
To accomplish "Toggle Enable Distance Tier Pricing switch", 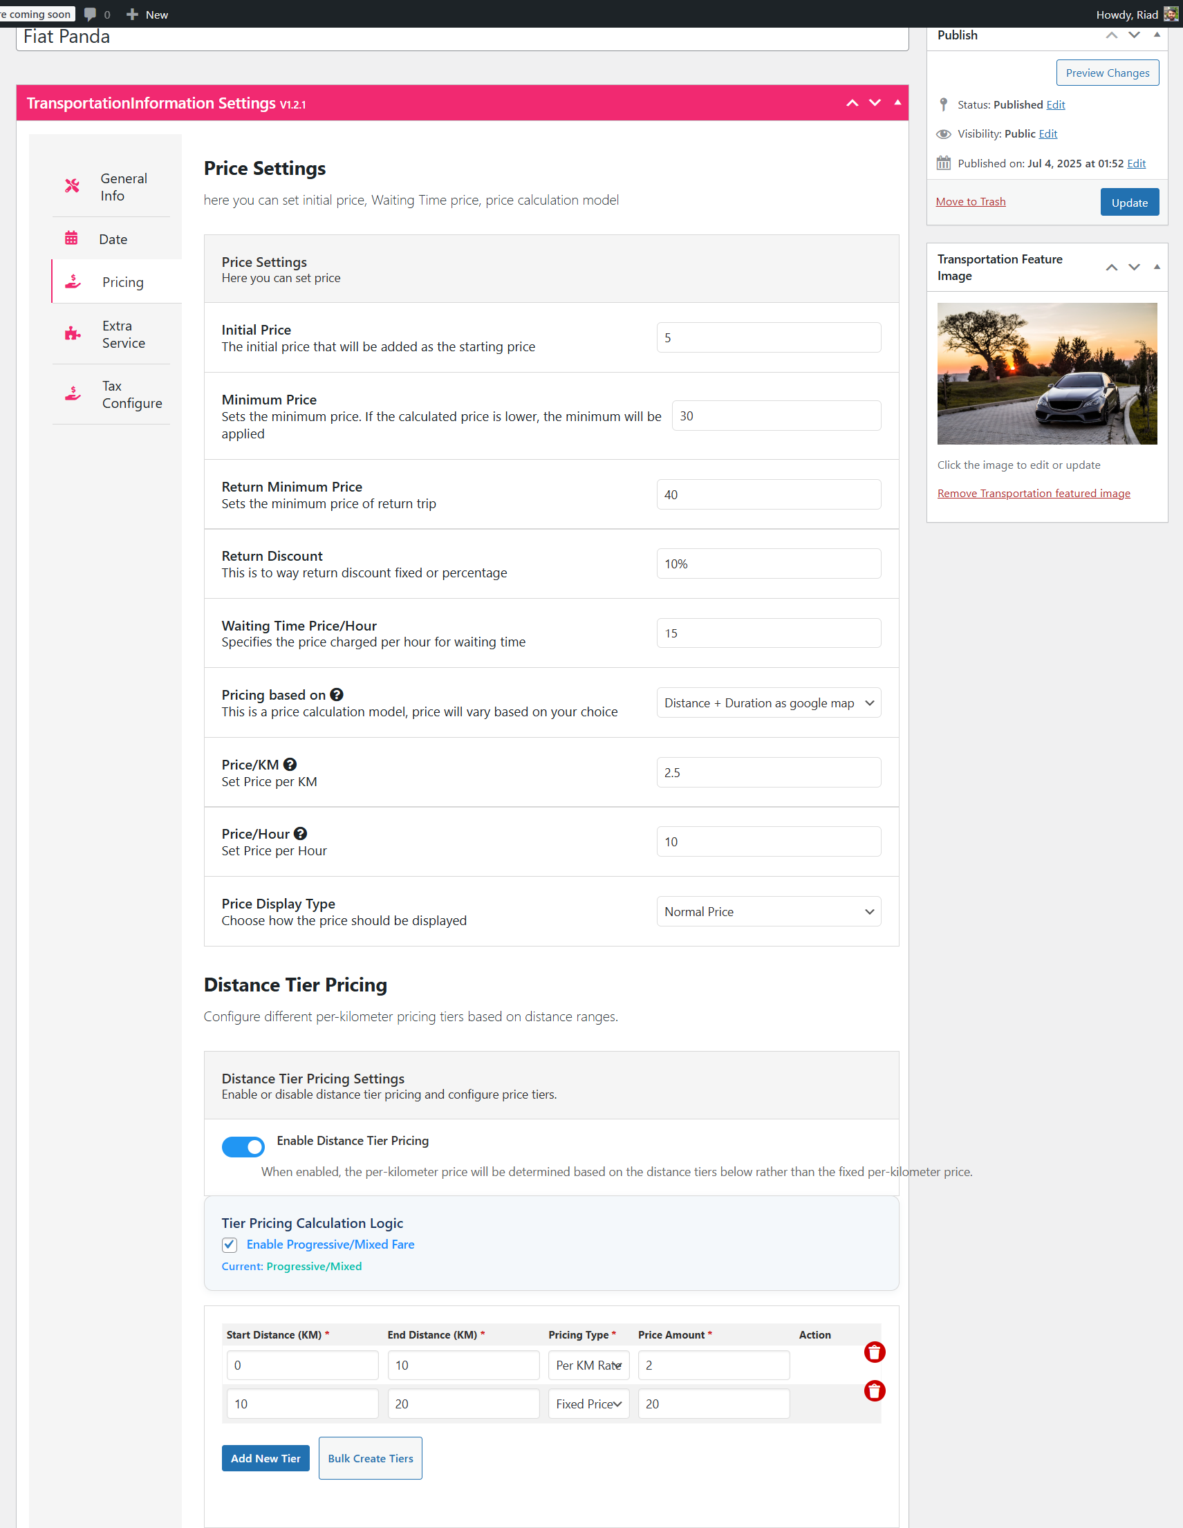I will [243, 1147].
